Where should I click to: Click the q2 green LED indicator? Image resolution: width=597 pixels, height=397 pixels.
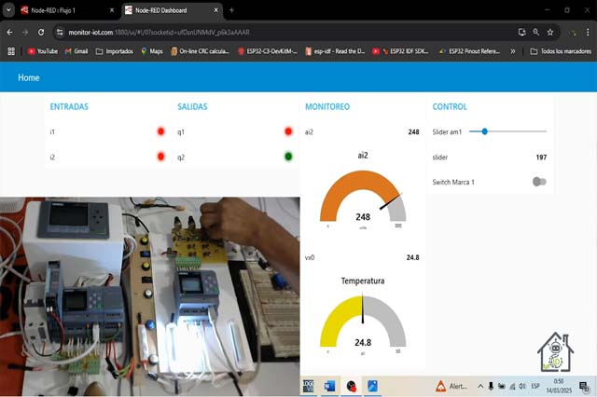click(288, 157)
